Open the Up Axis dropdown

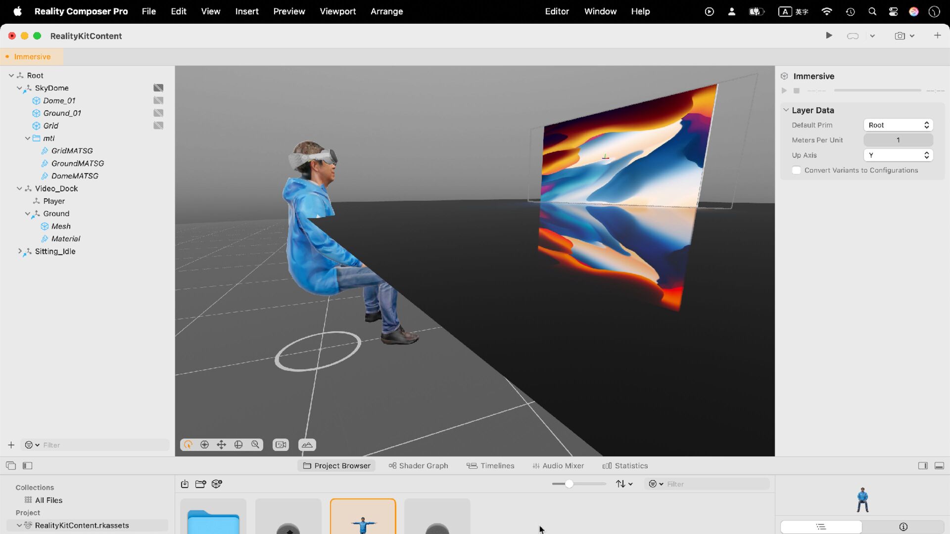[898, 155]
